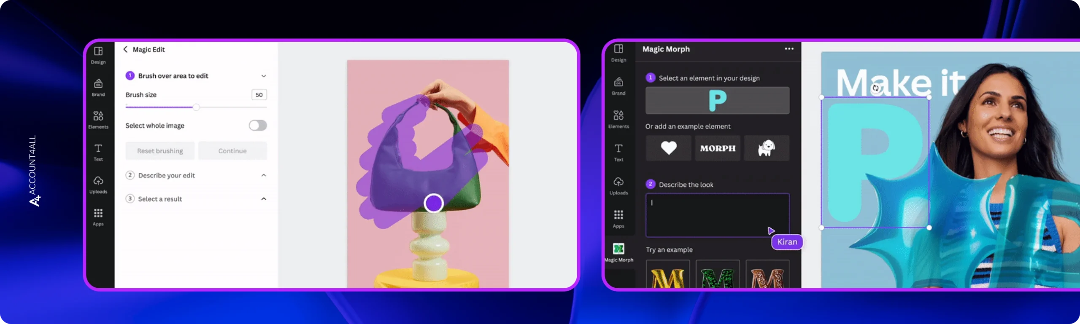Toggle Select whole image switch
Viewport: 1080px width, 324px height.
pos(257,126)
